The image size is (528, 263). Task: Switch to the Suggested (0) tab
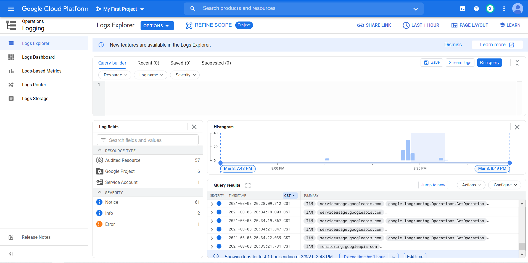click(216, 63)
